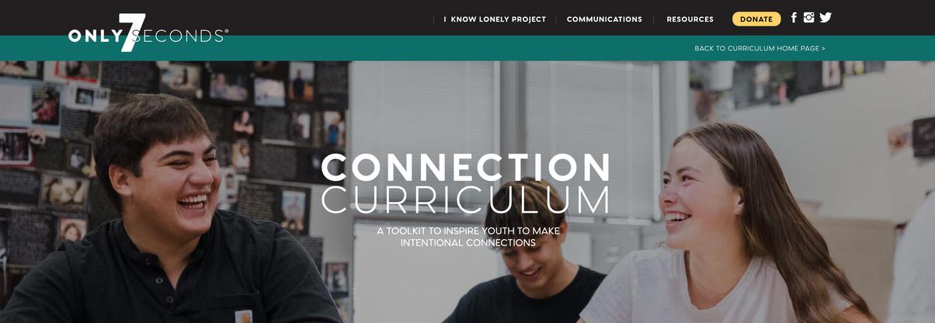Image resolution: width=935 pixels, height=323 pixels.
Task: Open the Resources menu item
Action: pyautogui.click(x=690, y=19)
